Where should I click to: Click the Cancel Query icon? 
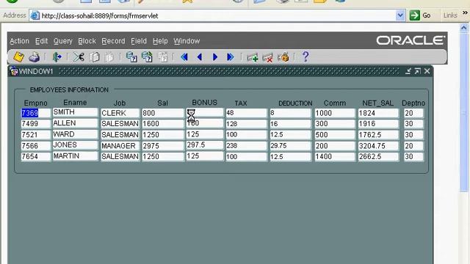[163, 57]
